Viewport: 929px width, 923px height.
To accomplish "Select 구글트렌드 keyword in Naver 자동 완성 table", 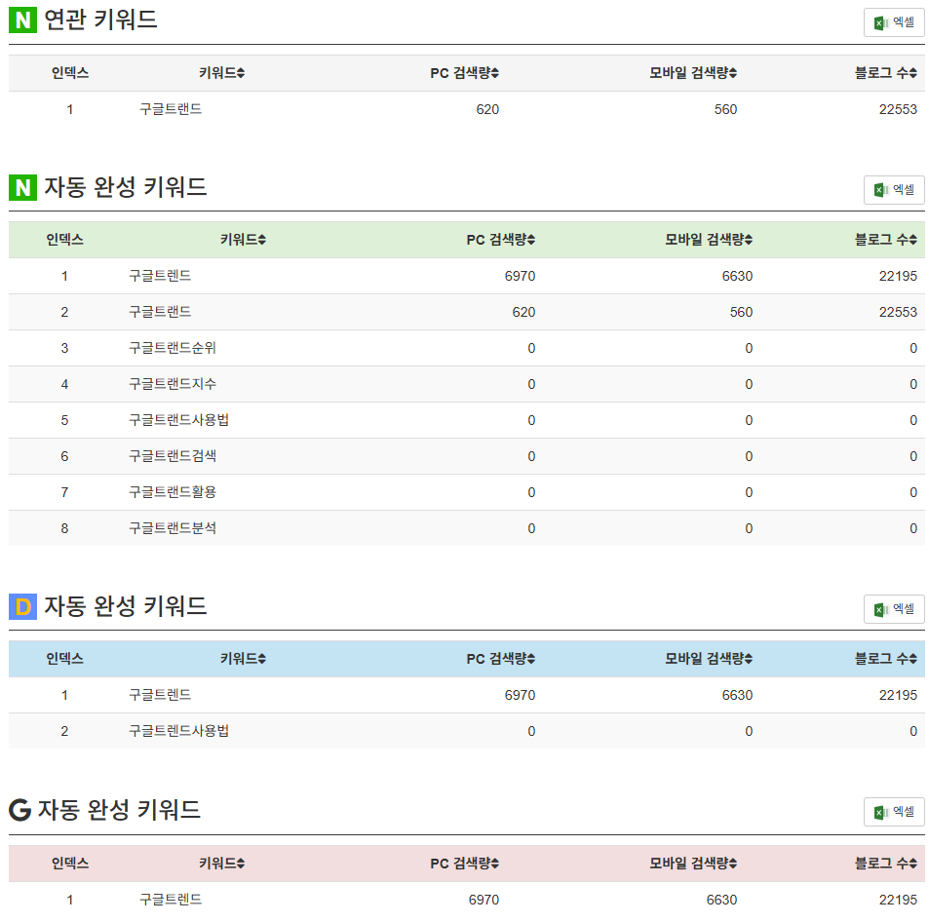I will point(160,276).
